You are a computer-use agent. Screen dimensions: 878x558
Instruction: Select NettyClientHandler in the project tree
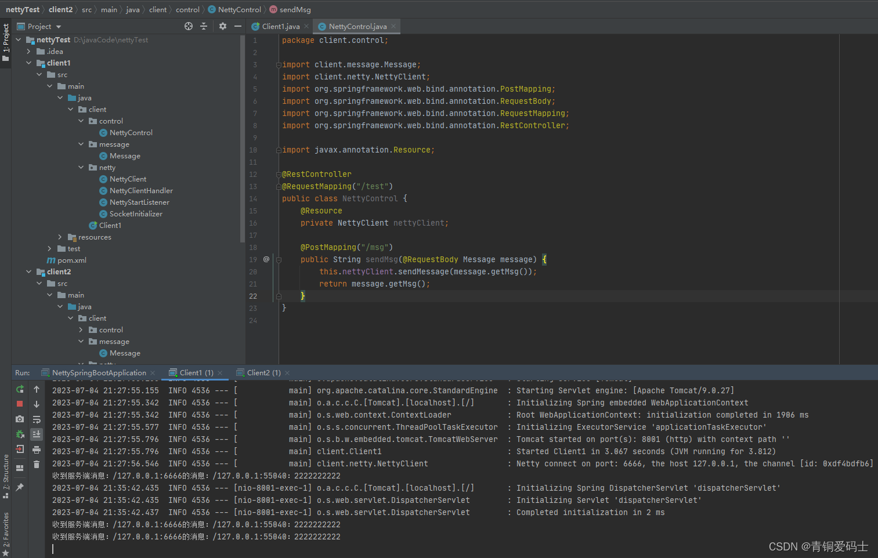coord(136,191)
